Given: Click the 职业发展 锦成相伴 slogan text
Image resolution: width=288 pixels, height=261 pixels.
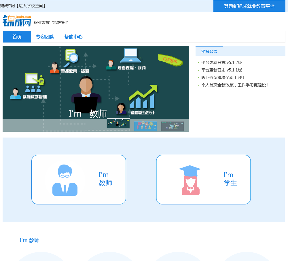Looking at the screenshot, I should pos(51,22).
